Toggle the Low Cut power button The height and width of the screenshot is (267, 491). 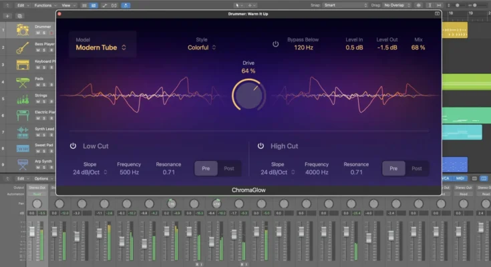click(x=73, y=146)
